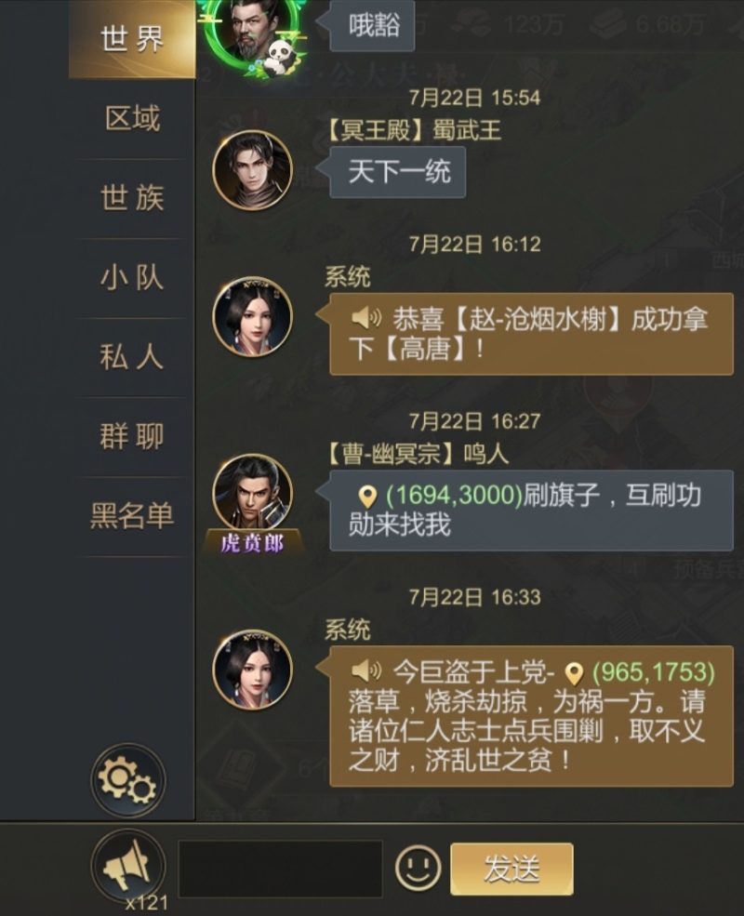Tap speaker icon in 巨盗 announcement

(x=366, y=670)
